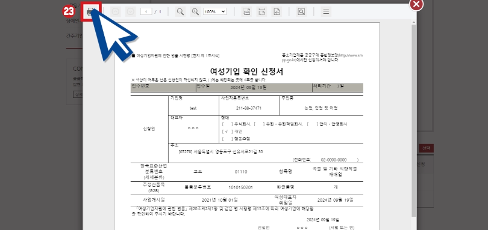Open the 100% zoom level dropdown

pos(214,12)
